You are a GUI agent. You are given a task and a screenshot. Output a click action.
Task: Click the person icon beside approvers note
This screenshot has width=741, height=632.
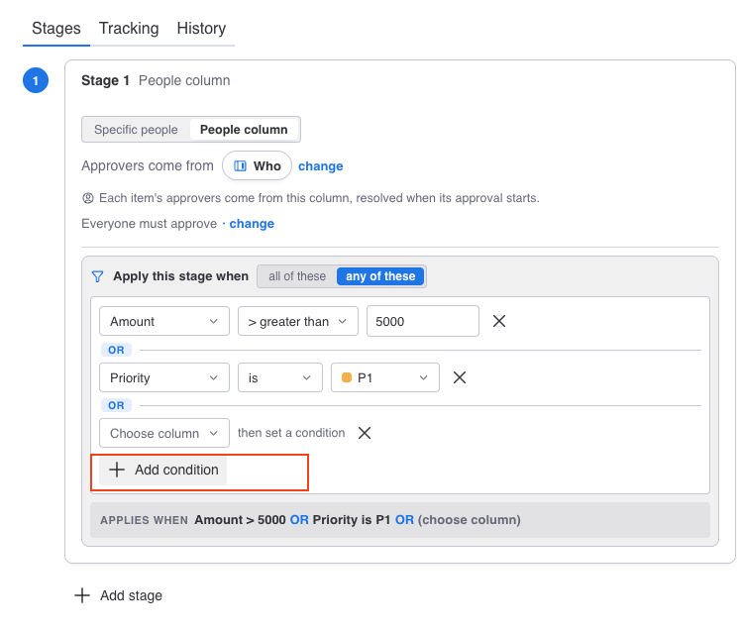[x=88, y=198]
